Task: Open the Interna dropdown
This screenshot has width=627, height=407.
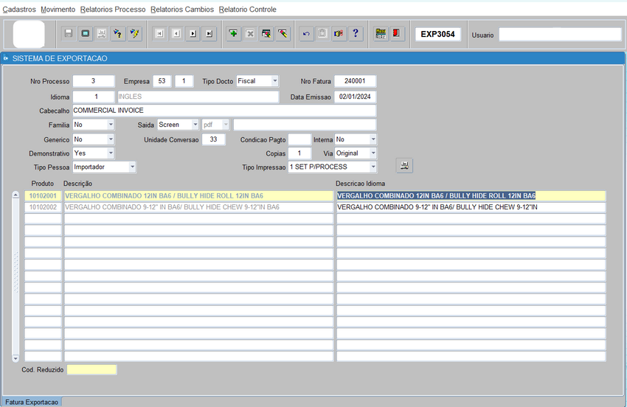Action: (x=373, y=139)
